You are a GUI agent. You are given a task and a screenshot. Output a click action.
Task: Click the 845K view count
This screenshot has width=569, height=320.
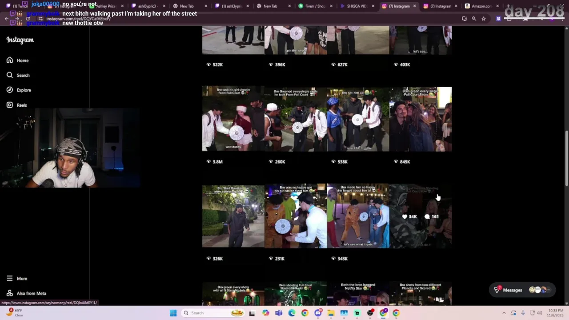(x=402, y=162)
